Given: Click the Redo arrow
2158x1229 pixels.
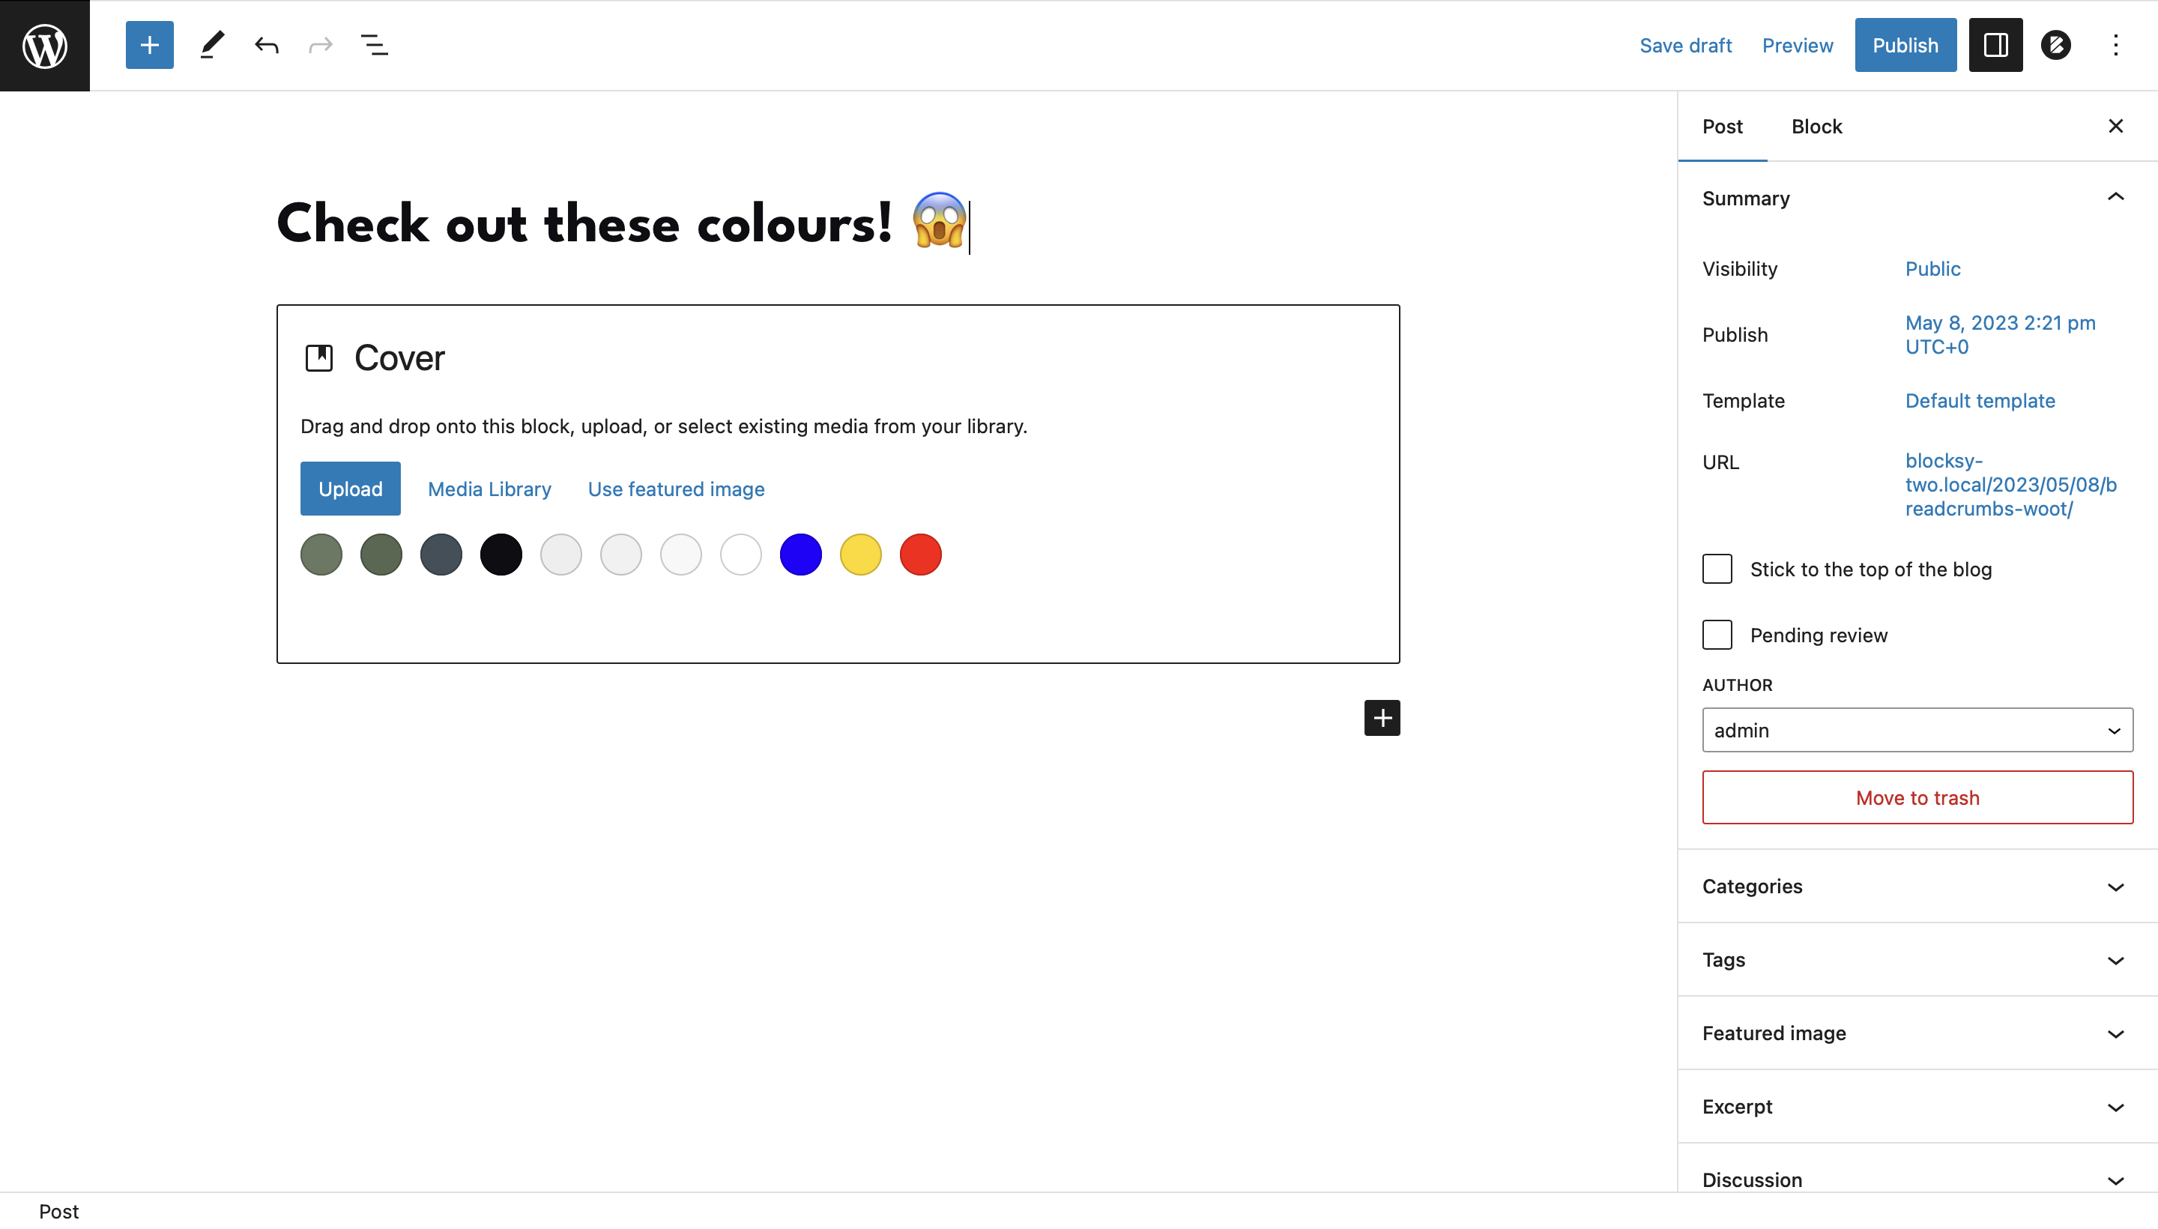Looking at the screenshot, I should (x=320, y=45).
